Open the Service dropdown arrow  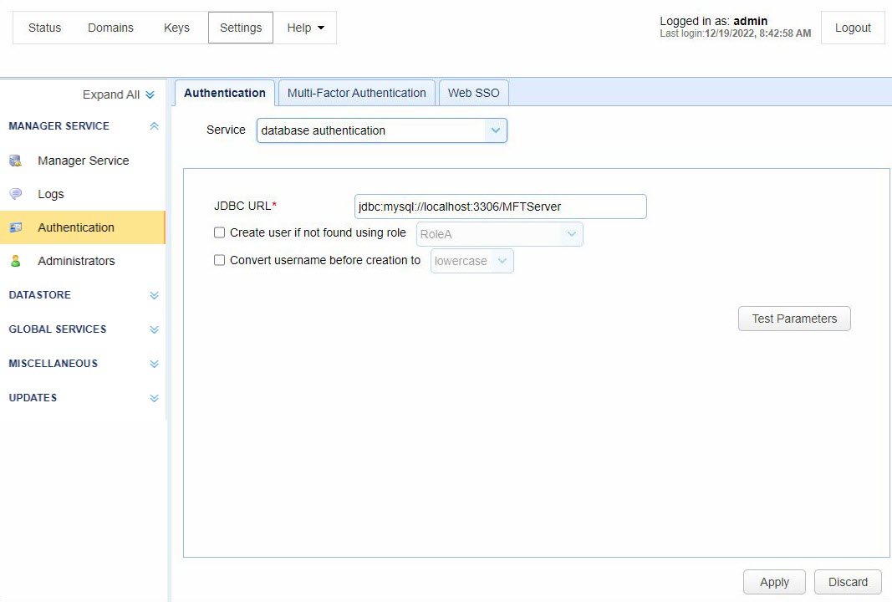[x=496, y=130]
